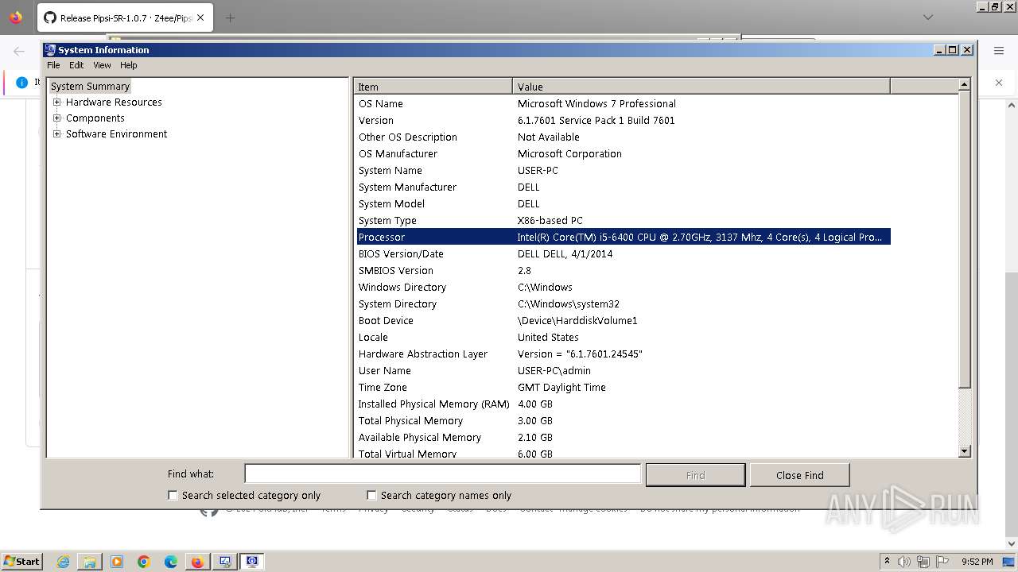This screenshot has height=572, width=1018.
Task: Open the Firefox list all tabs dropdown
Action: (928, 17)
